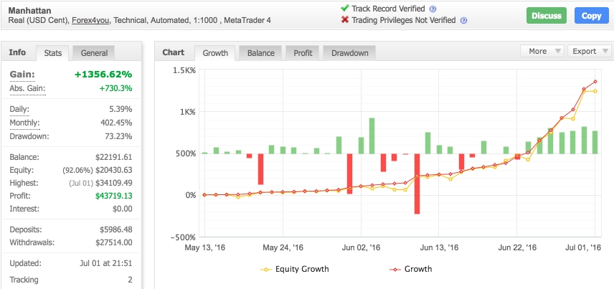Viewport: 614px width, 289px height.
Task: Toggle the Growth series label in legend
Action: 419,270
